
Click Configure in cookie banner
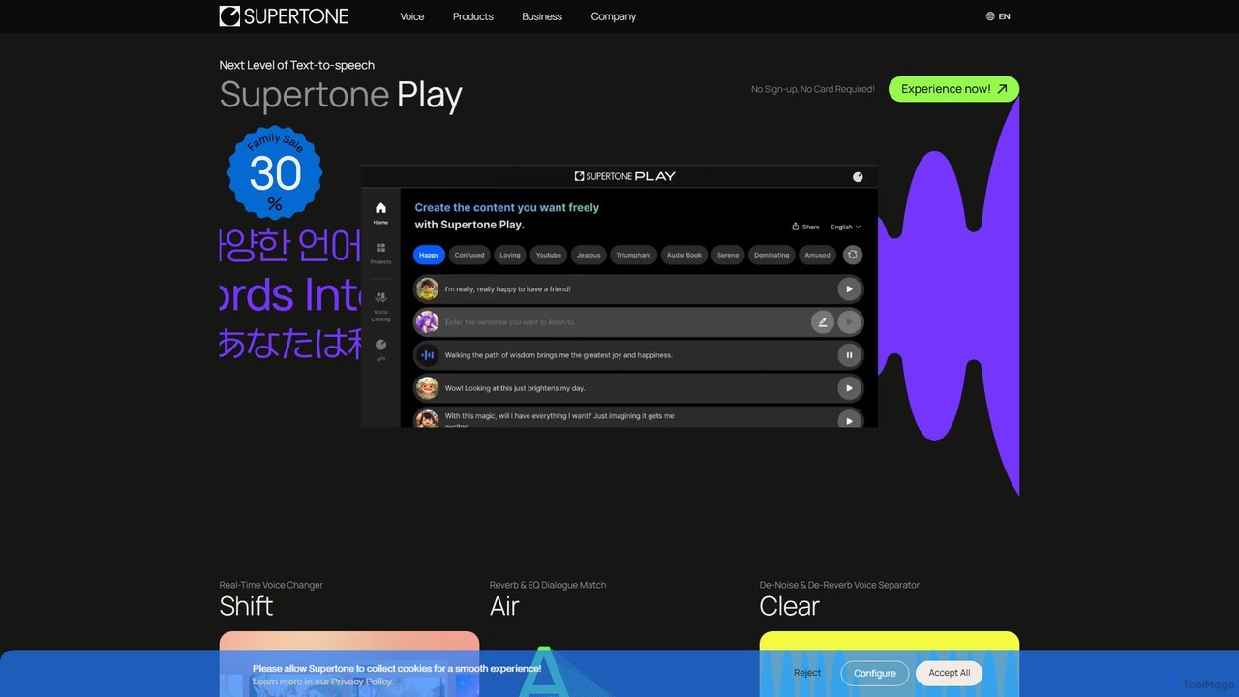[875, 673]
